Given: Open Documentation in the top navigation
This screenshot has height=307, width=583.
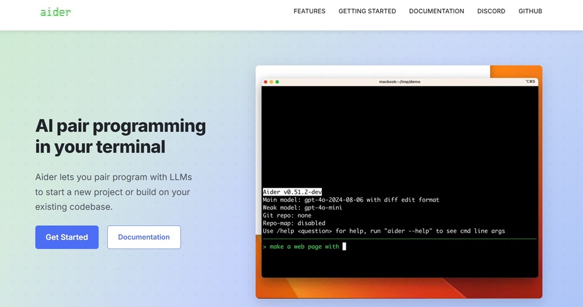Looking at the screenshot, I should click(436, 11).
